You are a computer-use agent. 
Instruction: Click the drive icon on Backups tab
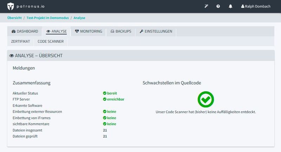(x=112, y=31)
